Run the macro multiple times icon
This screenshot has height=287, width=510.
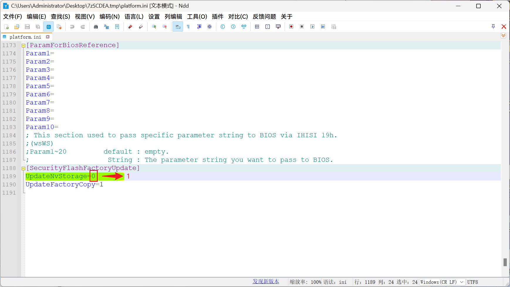[x=323, y=27]
